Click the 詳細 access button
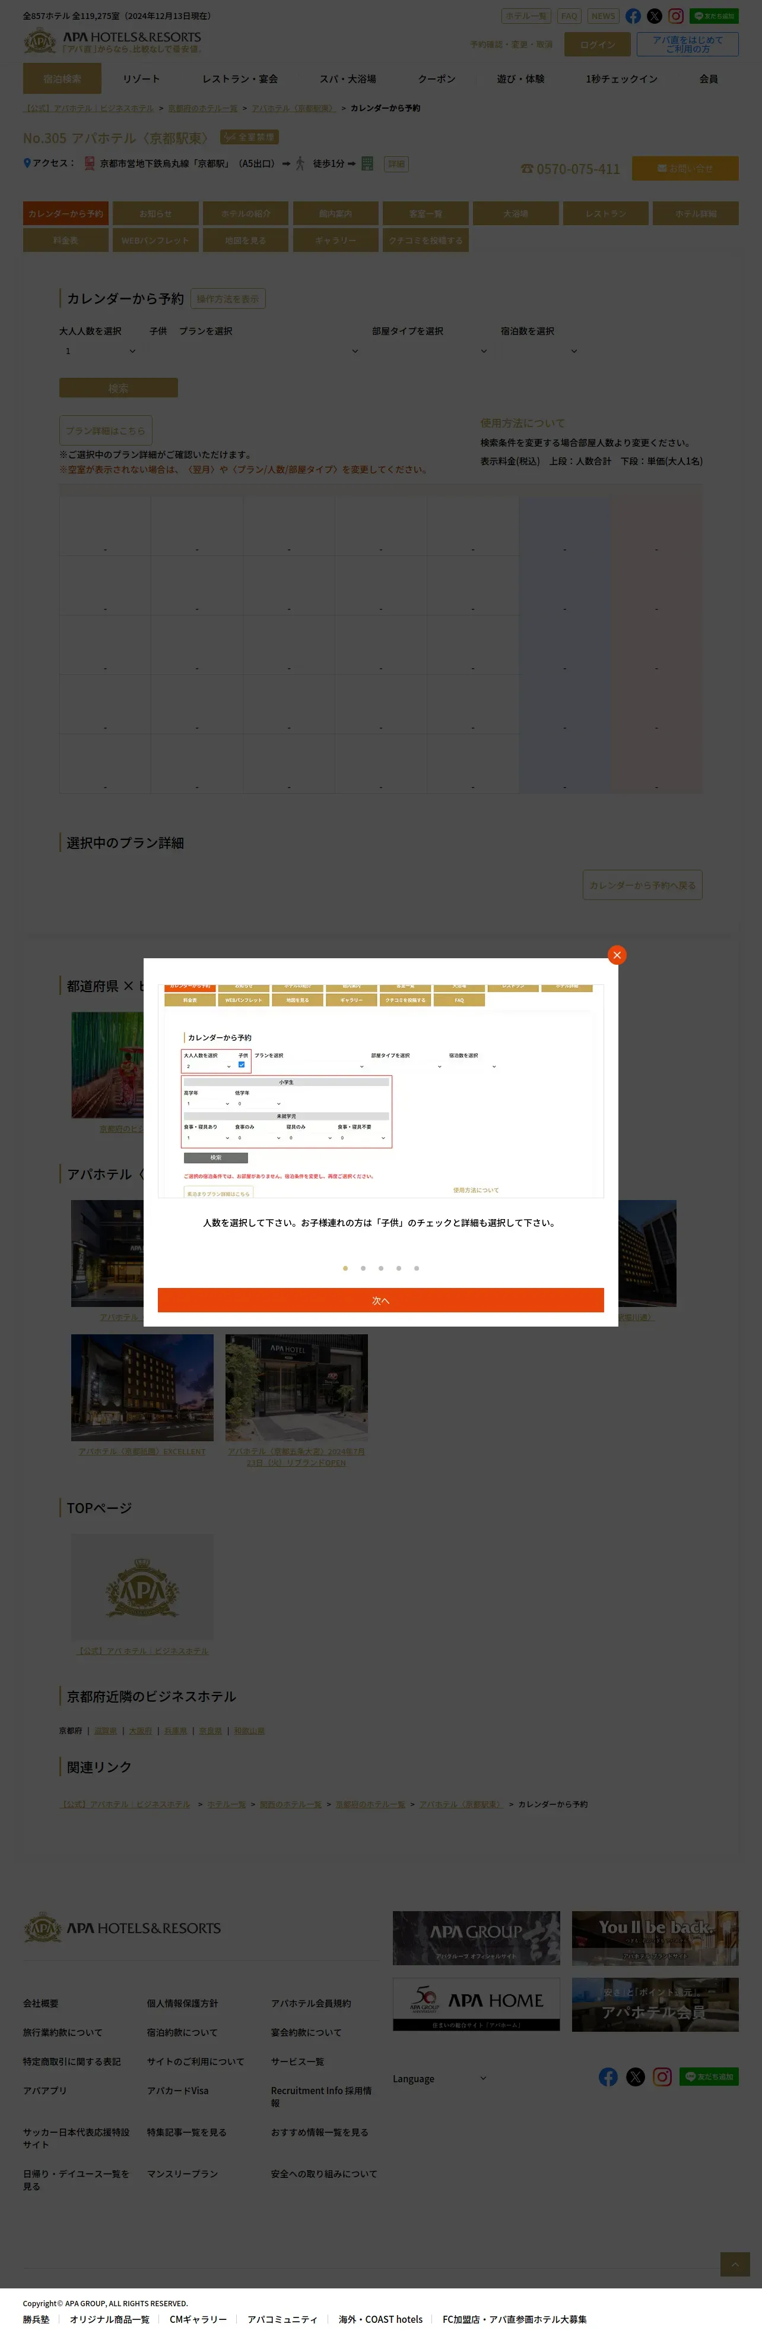This screenshot has height=2349, width=762. (396, 164)
